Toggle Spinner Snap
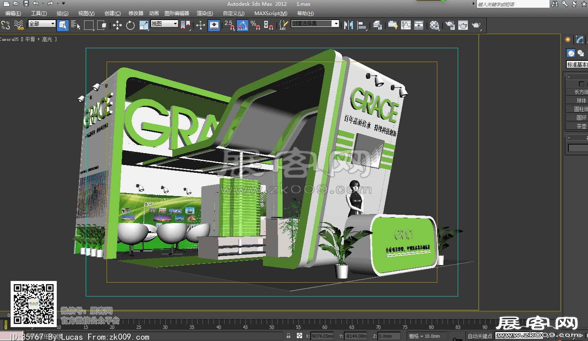The height and width of the screenshot is (341, 588). click(269, 25)
